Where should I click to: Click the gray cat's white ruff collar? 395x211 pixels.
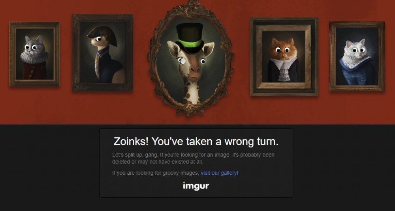click(x=34, y=57)
